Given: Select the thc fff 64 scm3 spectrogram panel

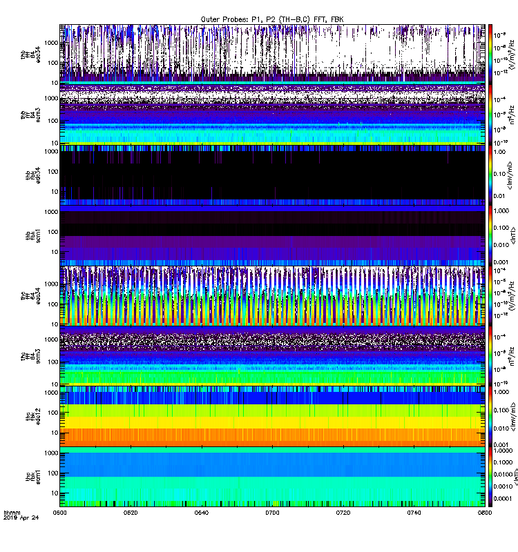Looking at the screenshot, I should pyautogui.click(x=272, y=355).
